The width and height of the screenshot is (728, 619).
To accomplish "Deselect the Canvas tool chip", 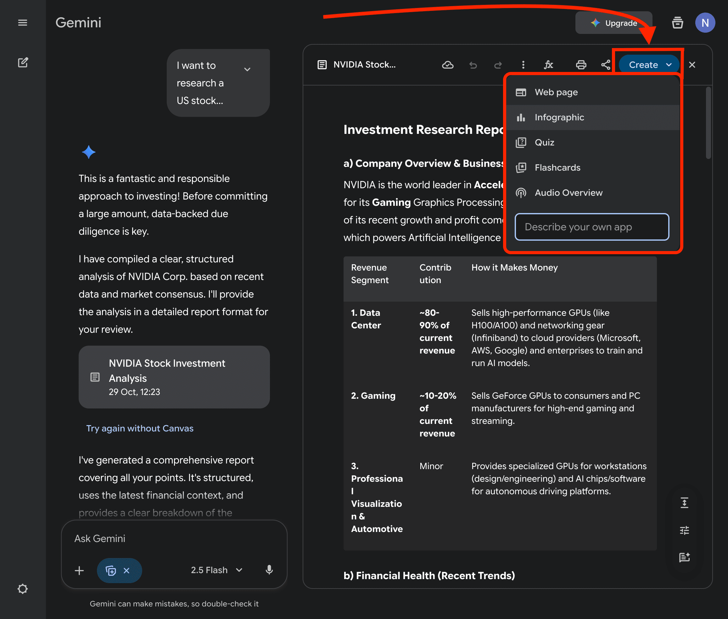I will pyautogui.click(x=126, y=571).
